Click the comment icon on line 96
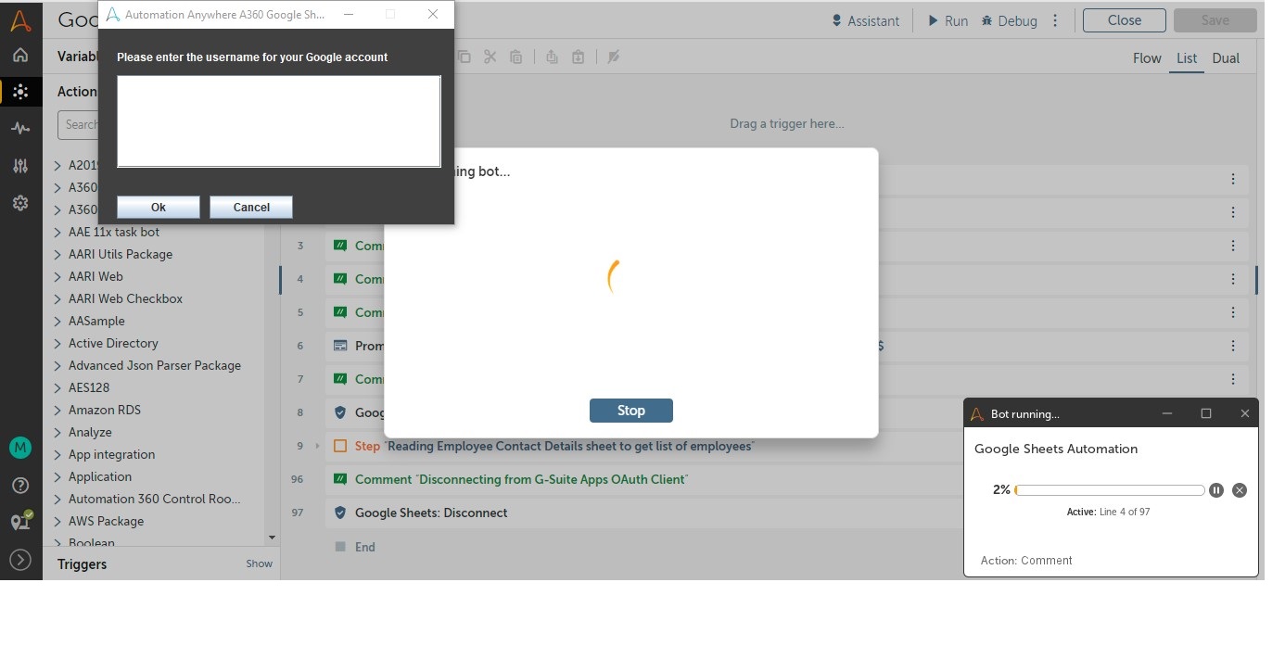The image size is (1285, 671). click(340, 479)
